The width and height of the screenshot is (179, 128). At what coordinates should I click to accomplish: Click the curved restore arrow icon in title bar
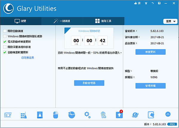click(153, 3)
